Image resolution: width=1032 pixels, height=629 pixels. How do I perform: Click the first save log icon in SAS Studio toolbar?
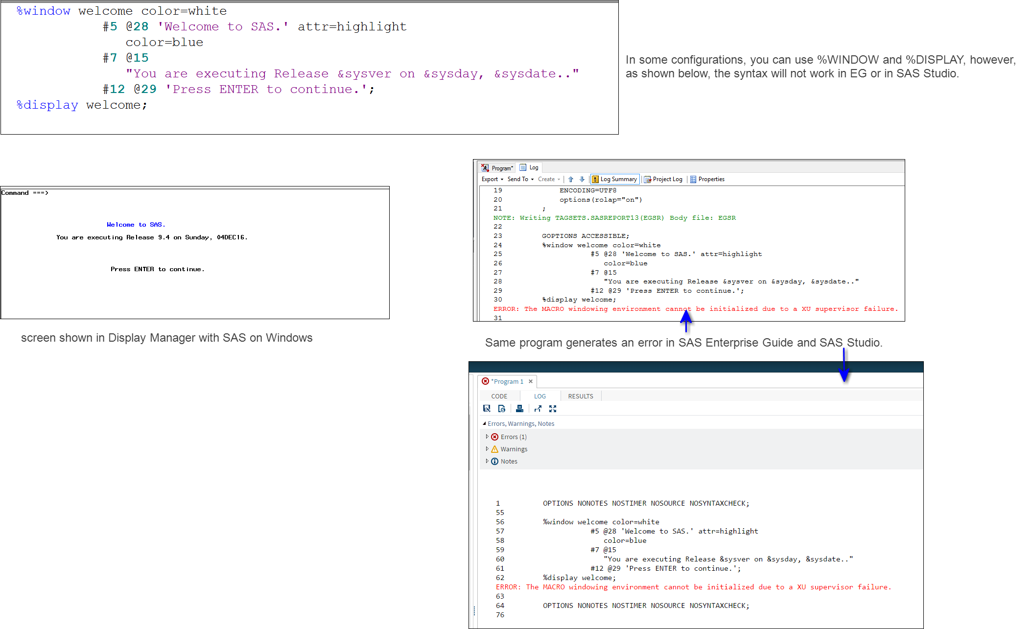click(487, 409)
